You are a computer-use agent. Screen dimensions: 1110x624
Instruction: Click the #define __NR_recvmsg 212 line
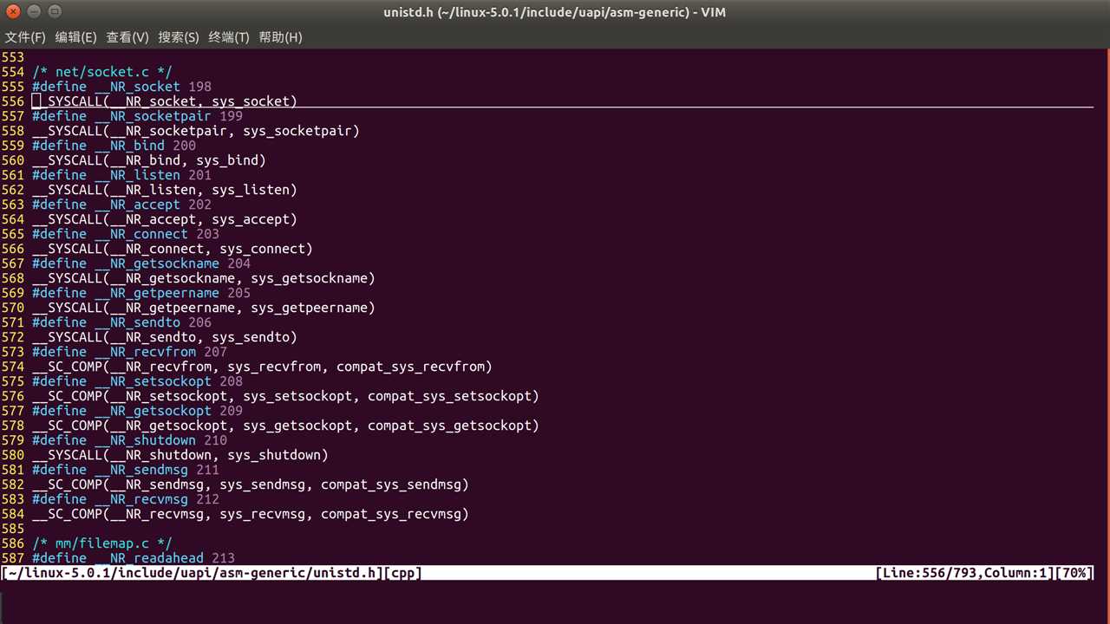coord(126,499)
